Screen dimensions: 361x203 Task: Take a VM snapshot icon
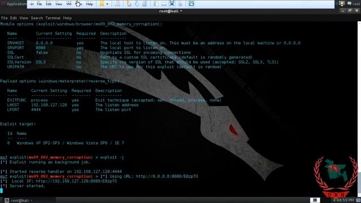(129, 4)
